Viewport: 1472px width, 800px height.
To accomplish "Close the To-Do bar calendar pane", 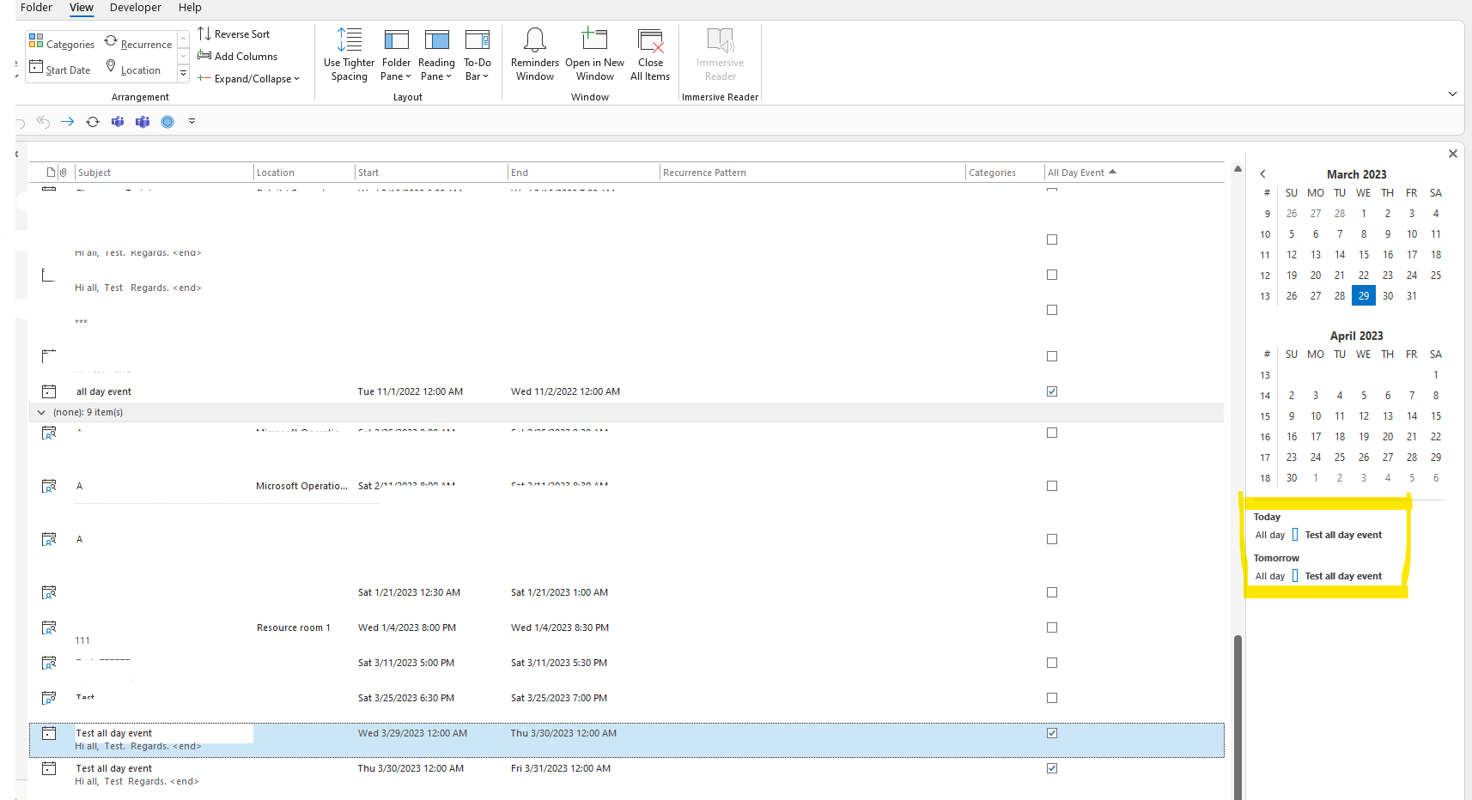I will coord(1452,154).
